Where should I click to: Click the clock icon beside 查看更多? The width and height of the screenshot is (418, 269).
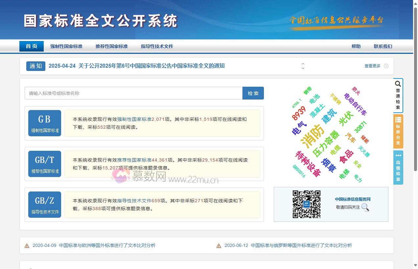coord(385,66)
